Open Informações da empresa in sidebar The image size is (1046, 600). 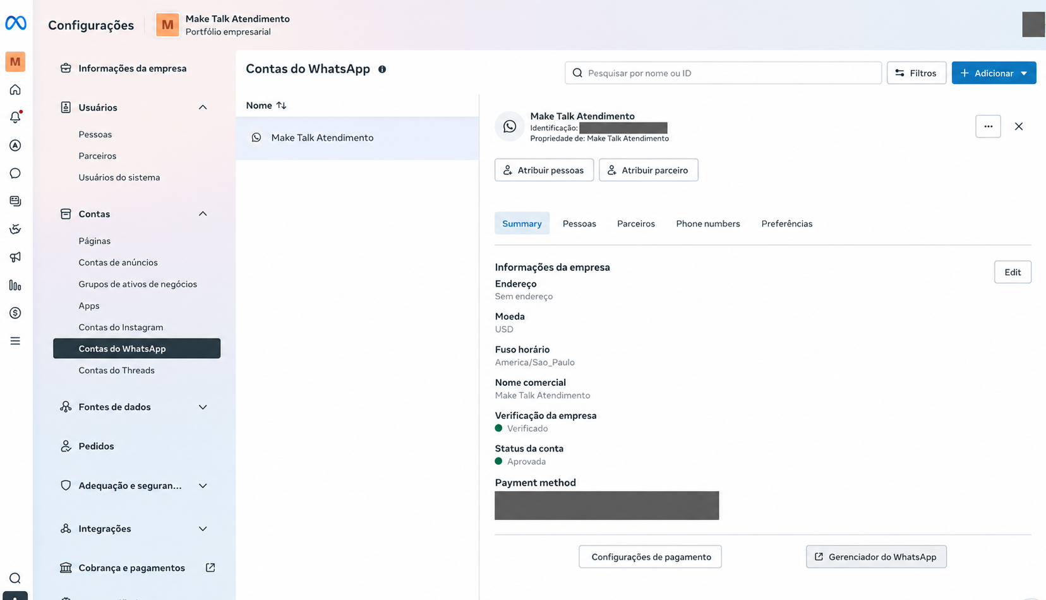(132, 68)
